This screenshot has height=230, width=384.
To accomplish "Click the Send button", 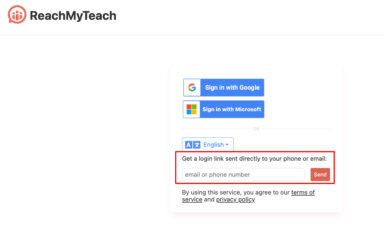I will 320,174.
